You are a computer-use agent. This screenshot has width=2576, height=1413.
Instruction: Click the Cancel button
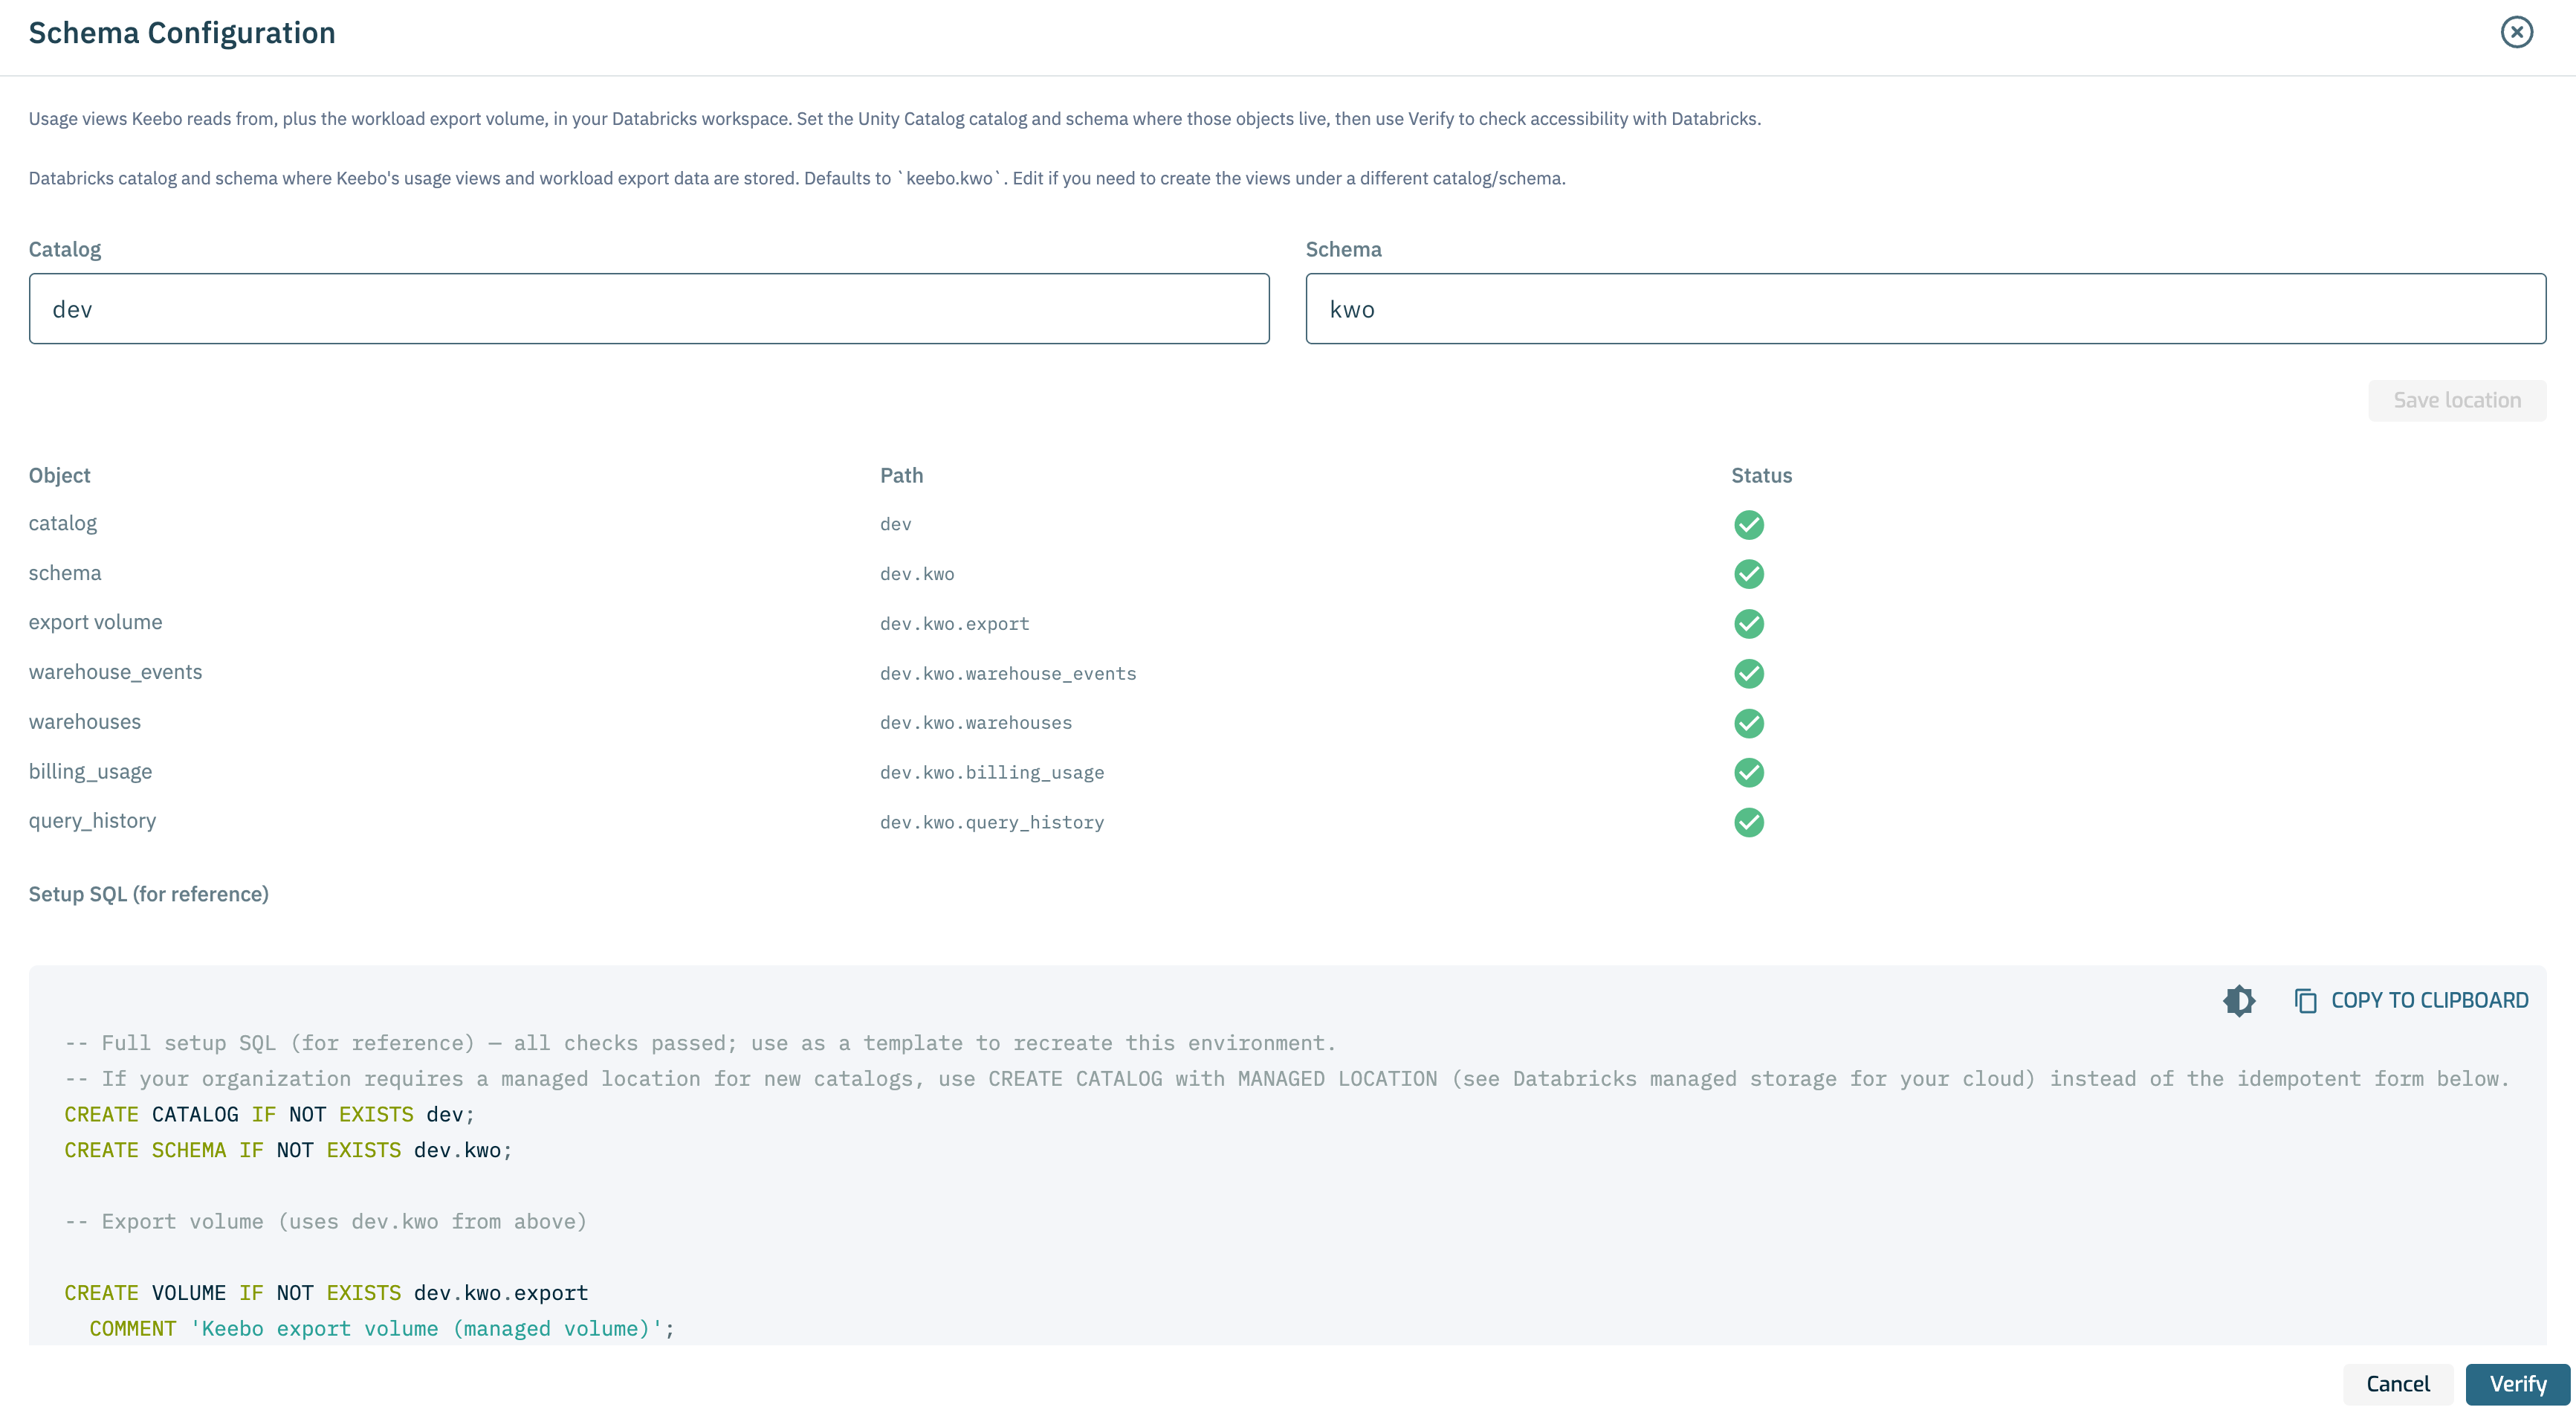point(2397,1384)
